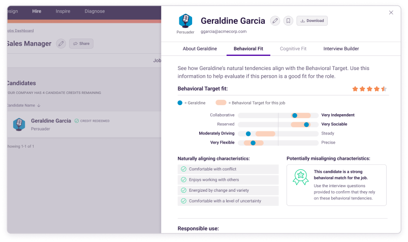Click the 'Very Independent' label
Screen dimensions: 408x242
[338, 115]
